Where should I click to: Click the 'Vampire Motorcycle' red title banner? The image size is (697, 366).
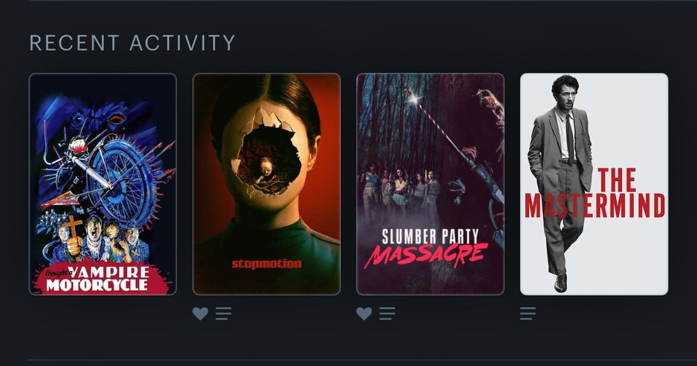[x=101, y=278]
